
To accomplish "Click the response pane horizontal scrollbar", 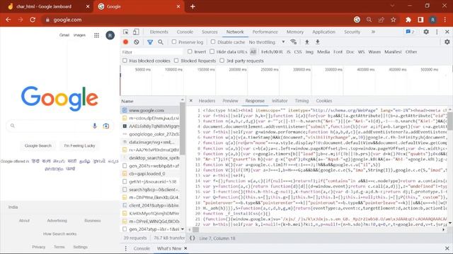I will point(196,229).
